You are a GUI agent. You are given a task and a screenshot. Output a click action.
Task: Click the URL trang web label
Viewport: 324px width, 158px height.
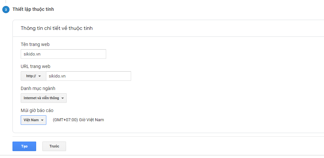(x=35, y=66)
